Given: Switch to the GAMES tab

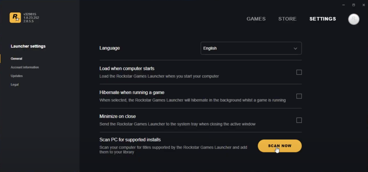Looking at the screenshot, I should click(256, 19).
